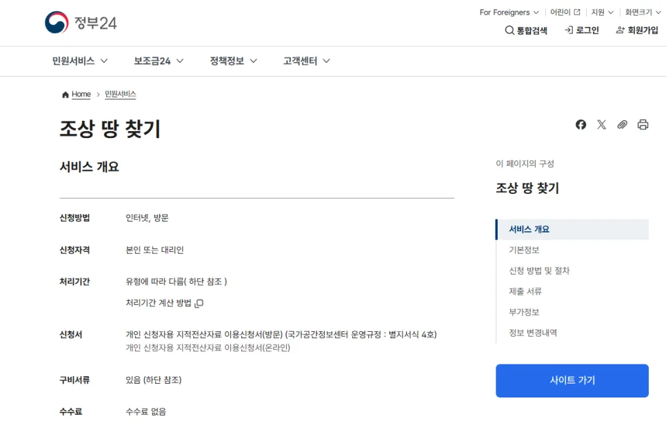Screen dimensions: 666x432
Task: Expand the 화면크기 dropdown
Action: 643,12
